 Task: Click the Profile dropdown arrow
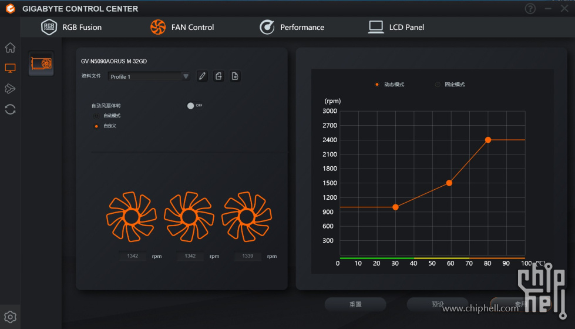(186, 76)
